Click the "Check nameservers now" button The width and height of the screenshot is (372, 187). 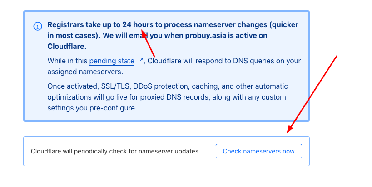coord(258,151)
